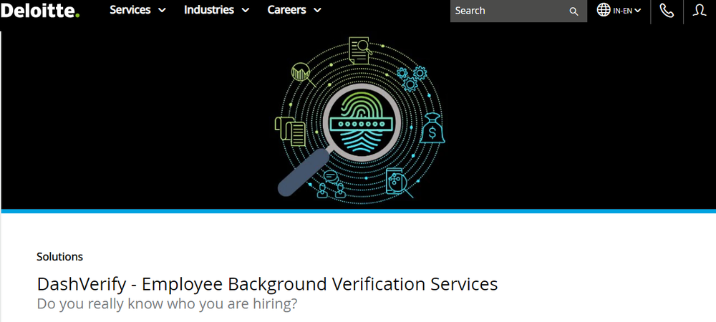Click into the Search field
Screen dimensions: 716x322
point(518,11)
